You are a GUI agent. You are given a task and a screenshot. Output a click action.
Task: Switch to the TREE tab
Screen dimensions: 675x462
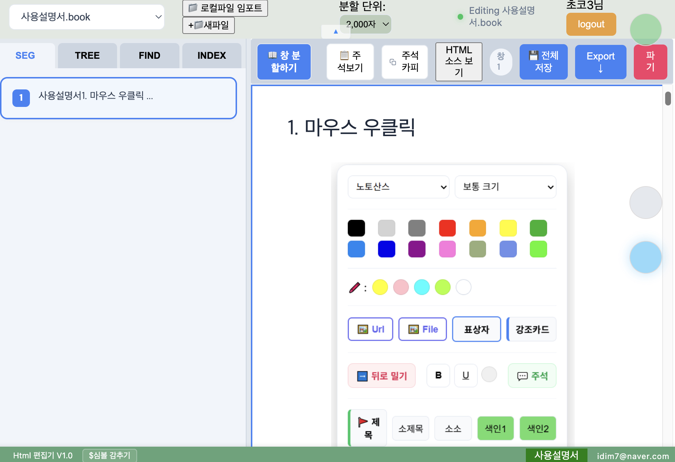[x=87, y=55]
